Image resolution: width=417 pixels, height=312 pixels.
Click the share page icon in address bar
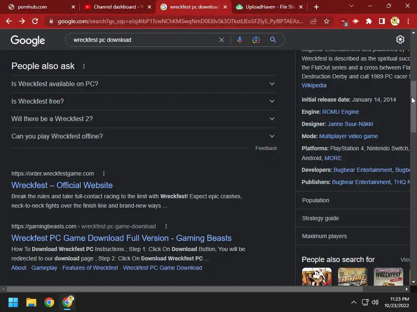pyautogui.click(x=314, y=21)
